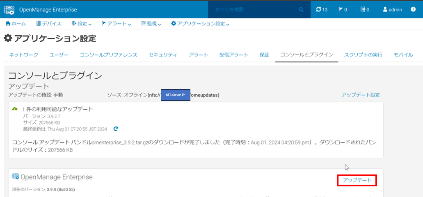Click the アップデート link for OpenManage Enterprise
The height and width of the screenshot is (197, 423).
pyautogui.click(x=357, y=180)
